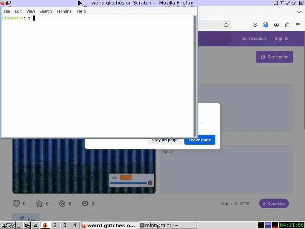Open the terminal File menu
305x229 pixels.
(7, 11)
